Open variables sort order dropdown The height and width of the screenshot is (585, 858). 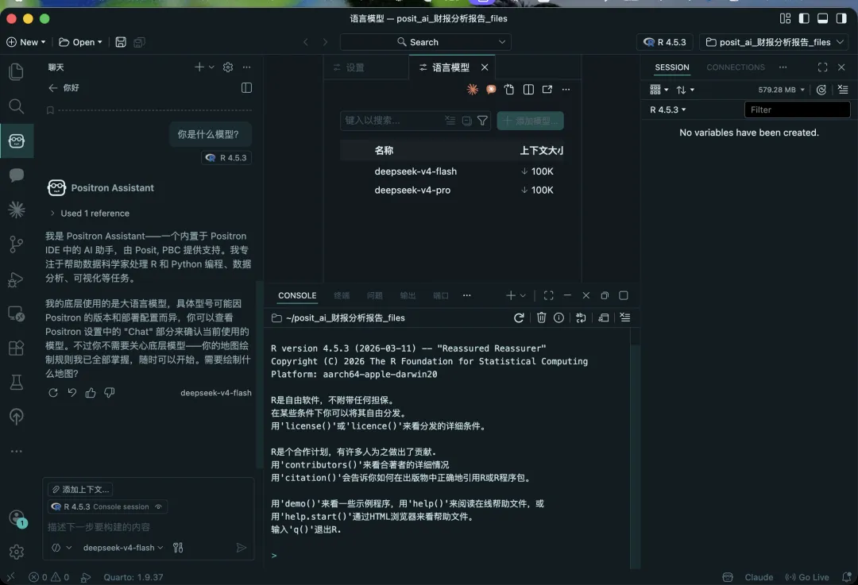pyautogui.click(x=685, y=90)
